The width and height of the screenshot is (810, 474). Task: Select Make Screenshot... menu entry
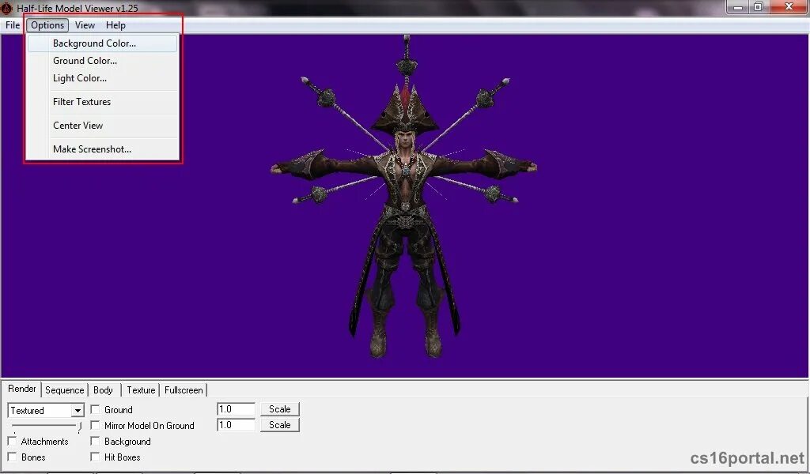tap(102, 149)
